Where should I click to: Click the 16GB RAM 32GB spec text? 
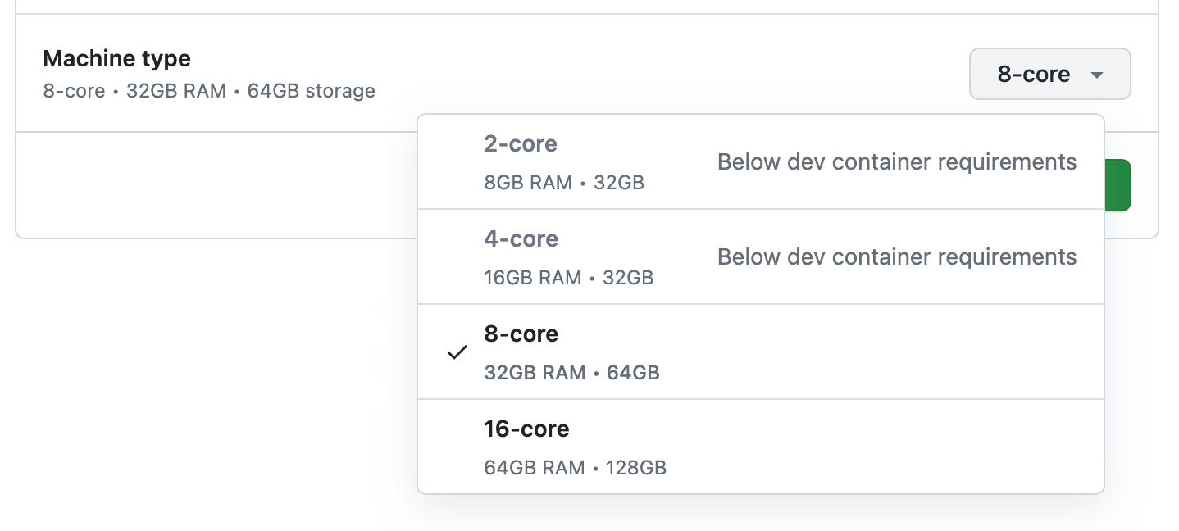(x=567, y=277)
